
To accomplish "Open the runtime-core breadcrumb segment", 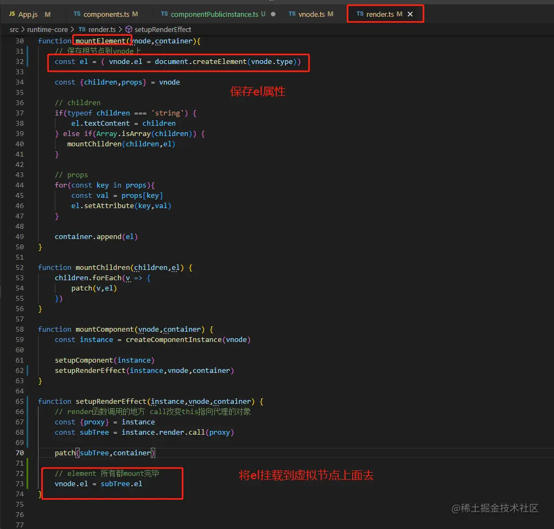I will click(x=47, y=29).
